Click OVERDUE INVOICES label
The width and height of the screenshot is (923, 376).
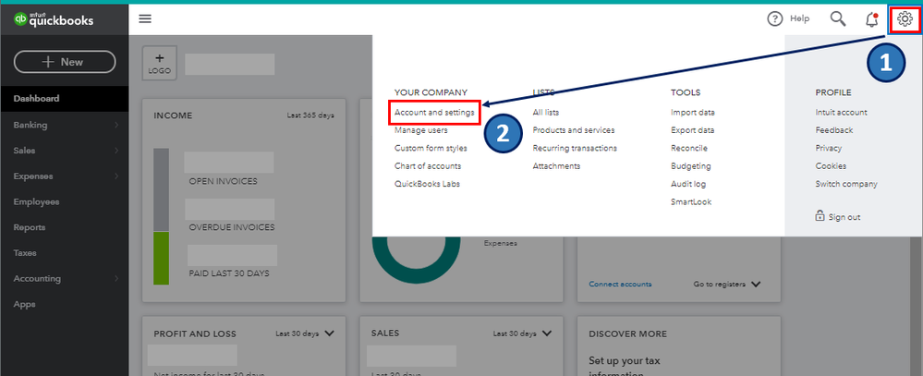click(231, 227)
